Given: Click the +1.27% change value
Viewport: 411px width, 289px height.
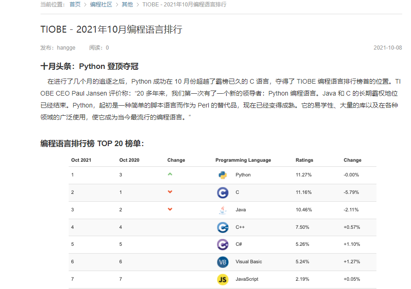Looking at the screenshot, I should tap(352, 261).
